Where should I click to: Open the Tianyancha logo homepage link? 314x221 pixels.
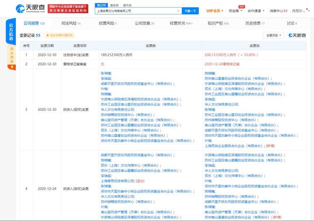[30, 9]
